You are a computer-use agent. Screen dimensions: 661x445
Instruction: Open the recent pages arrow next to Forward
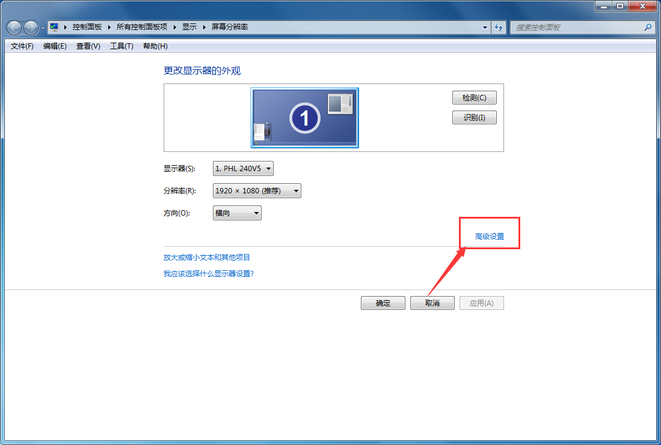pyautogui.click(x=43, y=28)
